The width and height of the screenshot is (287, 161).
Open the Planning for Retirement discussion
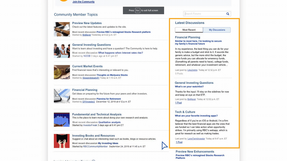(x=109, y=99)
